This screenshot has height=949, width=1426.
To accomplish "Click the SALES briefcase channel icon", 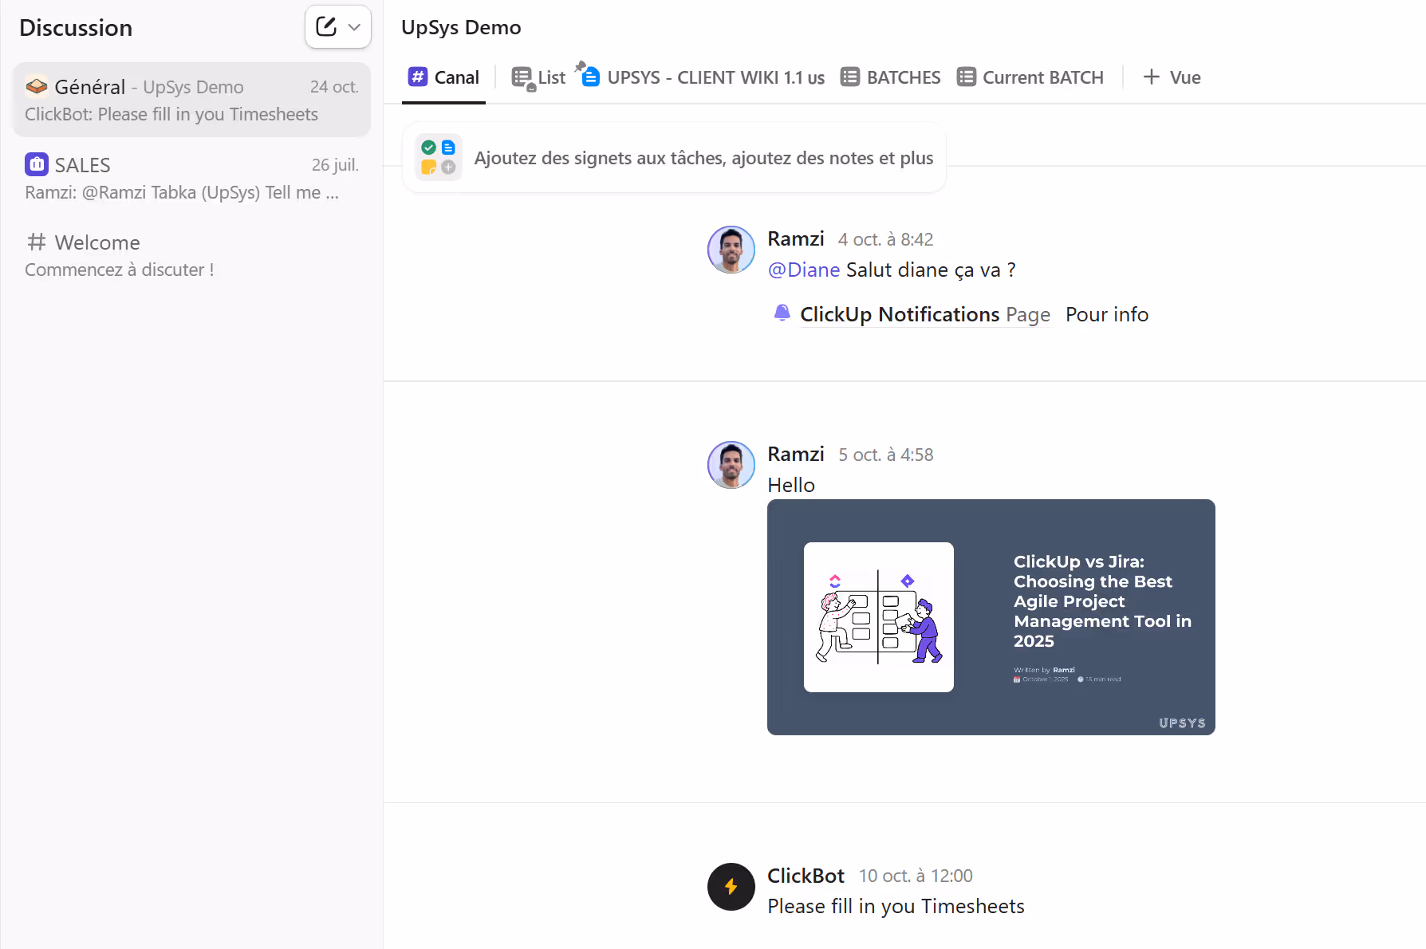I will 36,164.
